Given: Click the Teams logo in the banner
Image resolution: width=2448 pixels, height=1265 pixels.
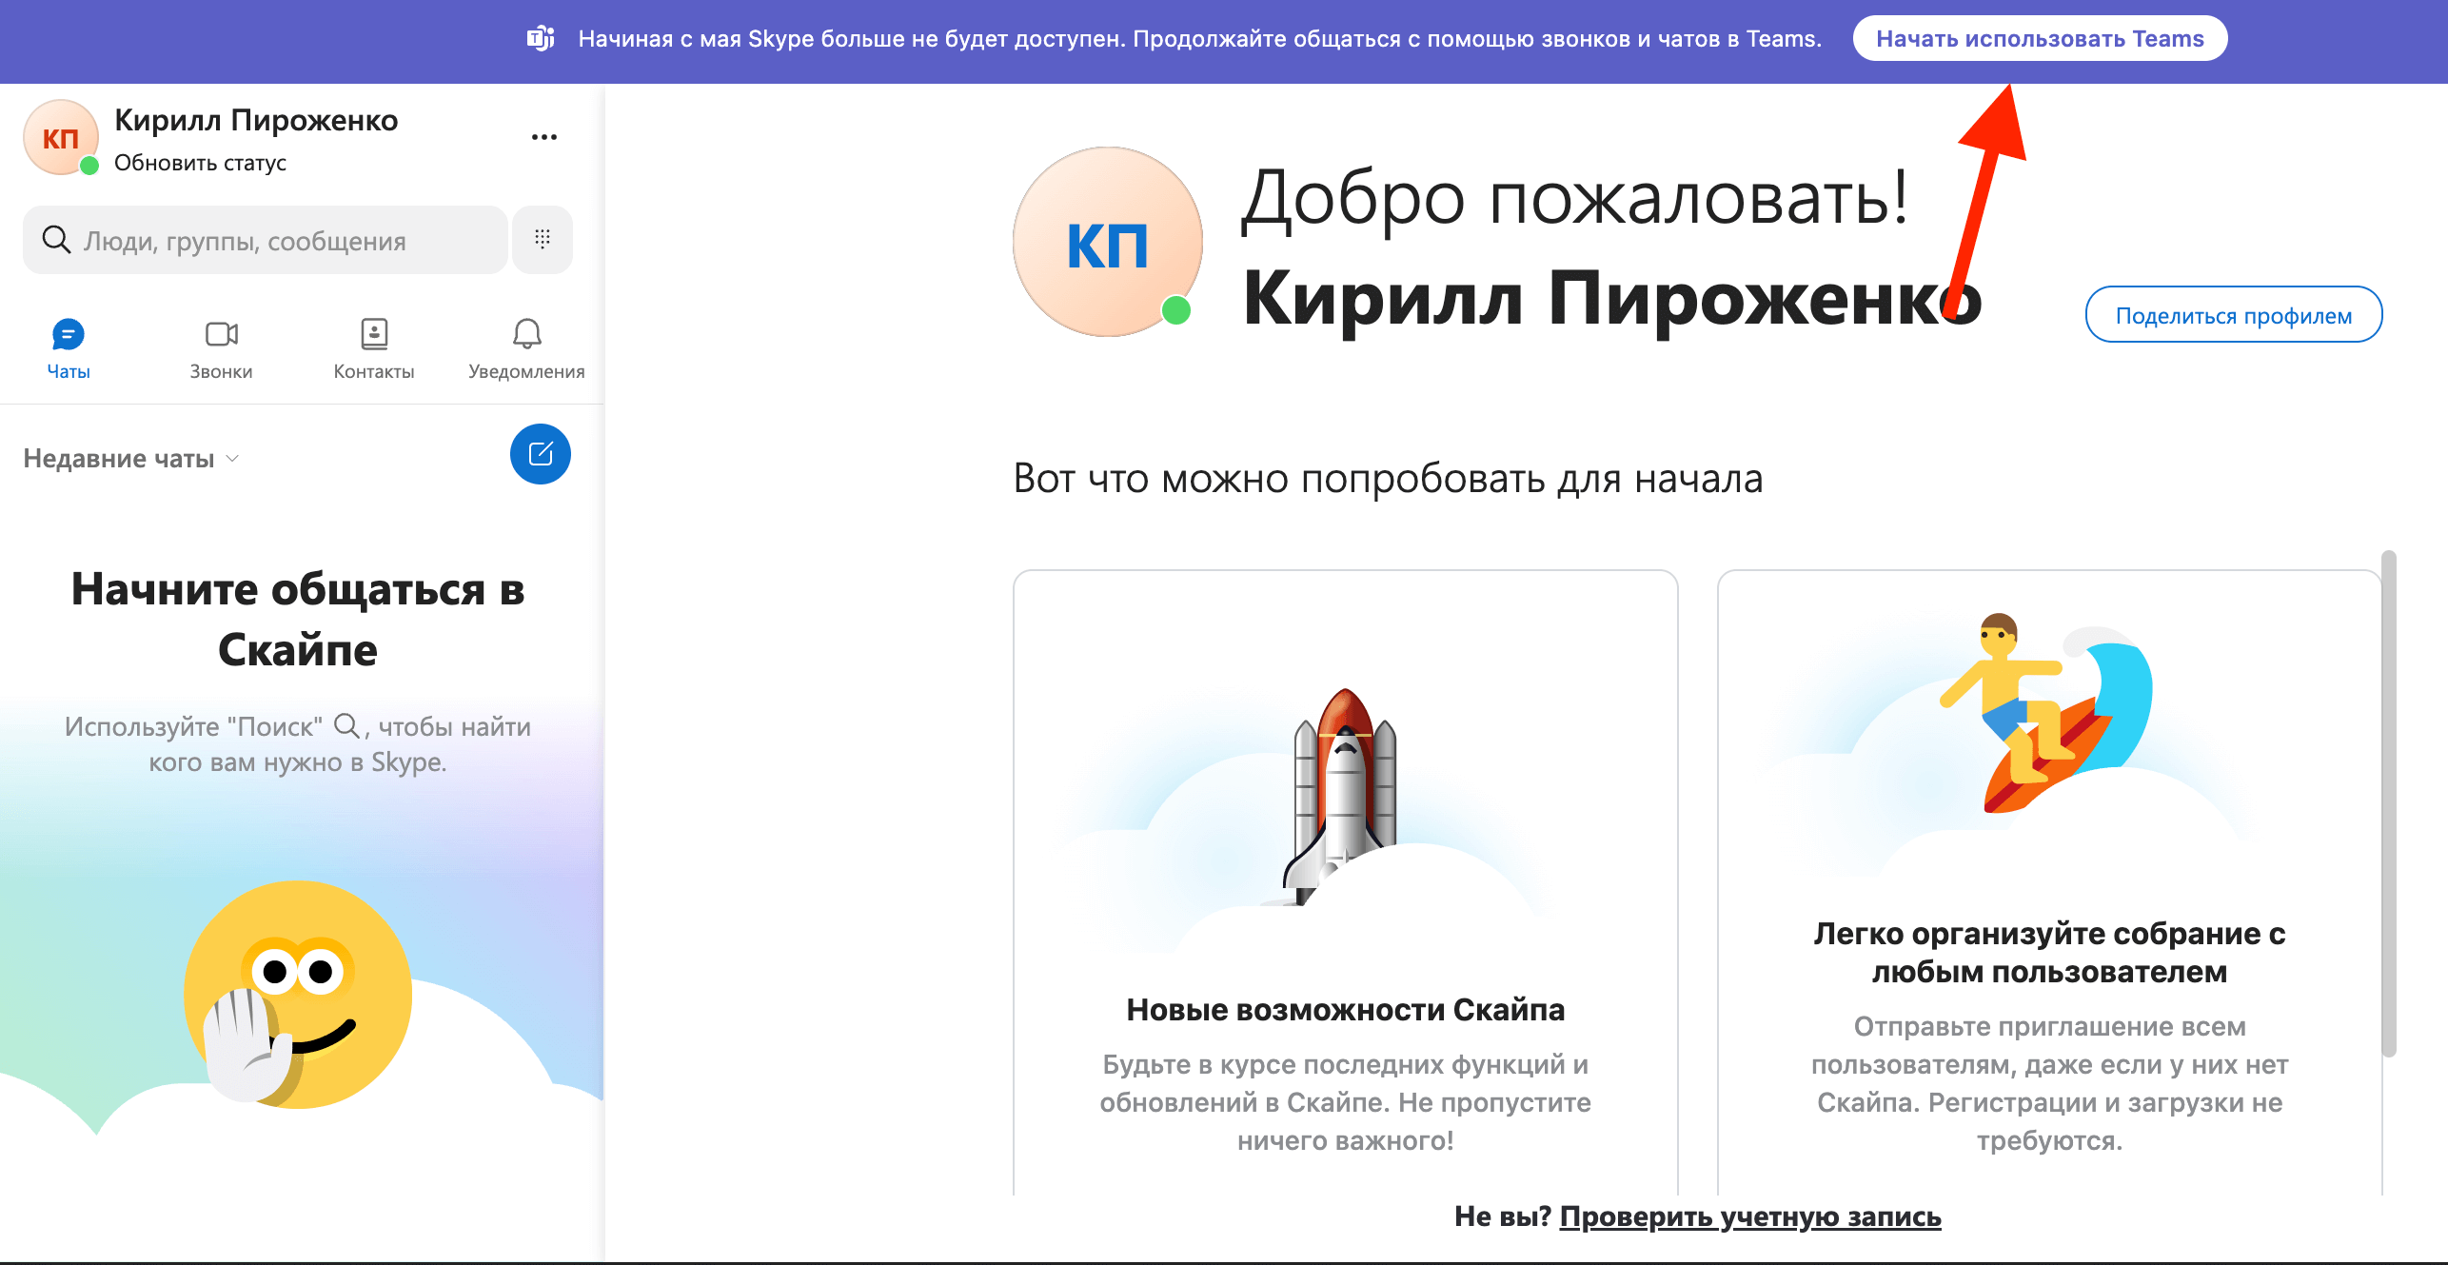Looking at the screenshot, I should coord(541,38).
